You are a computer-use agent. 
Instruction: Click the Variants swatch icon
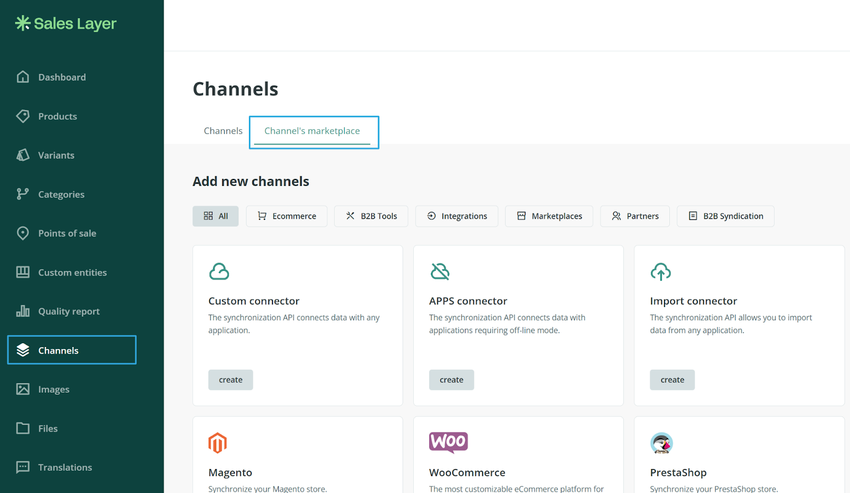23,155
